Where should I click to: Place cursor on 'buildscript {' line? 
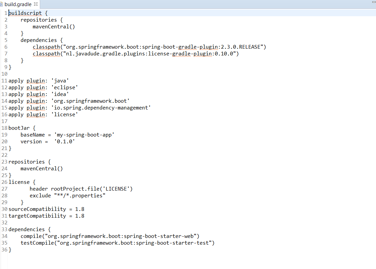pyautogui.click(x=28, y=13)
